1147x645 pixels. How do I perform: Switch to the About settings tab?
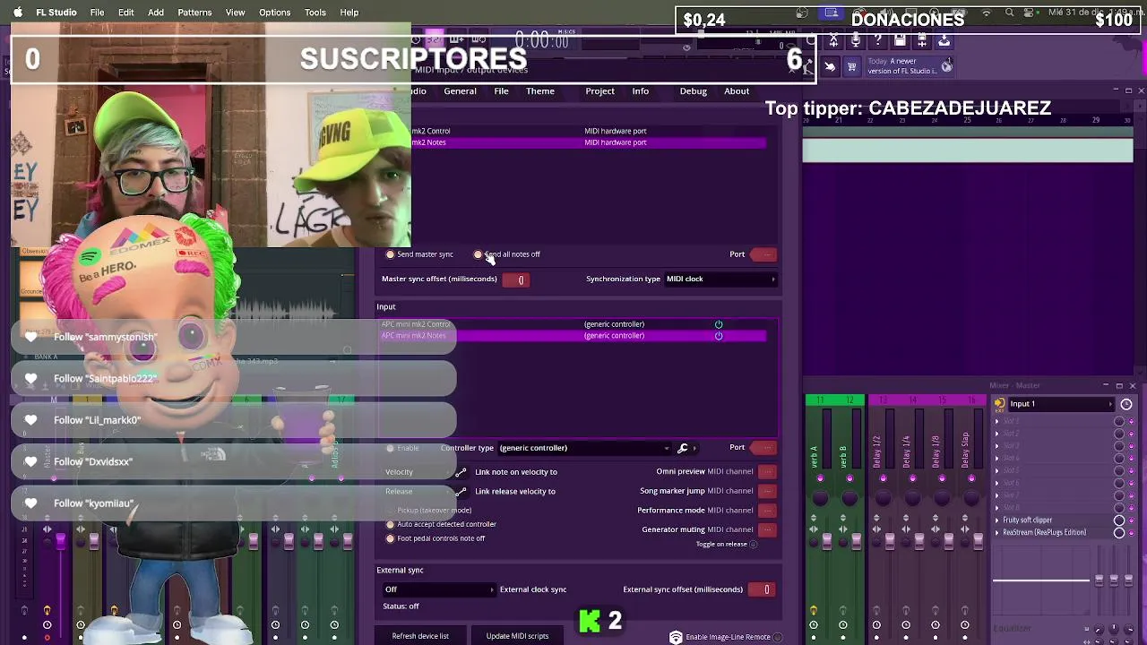pos(737,91)
